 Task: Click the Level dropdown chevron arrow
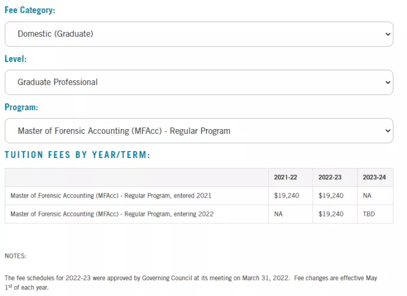click(388, 83)
